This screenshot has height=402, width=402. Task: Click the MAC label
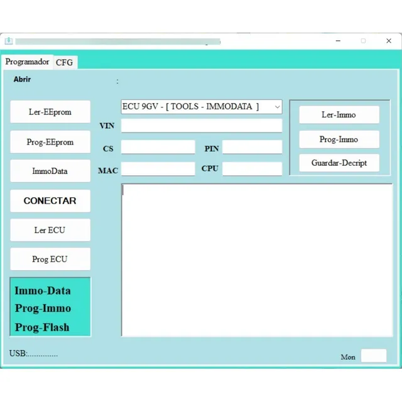click(108, 170)
